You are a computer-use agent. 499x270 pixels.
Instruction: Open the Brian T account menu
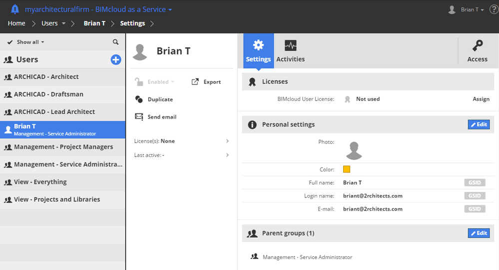click(x=472, y=9)
